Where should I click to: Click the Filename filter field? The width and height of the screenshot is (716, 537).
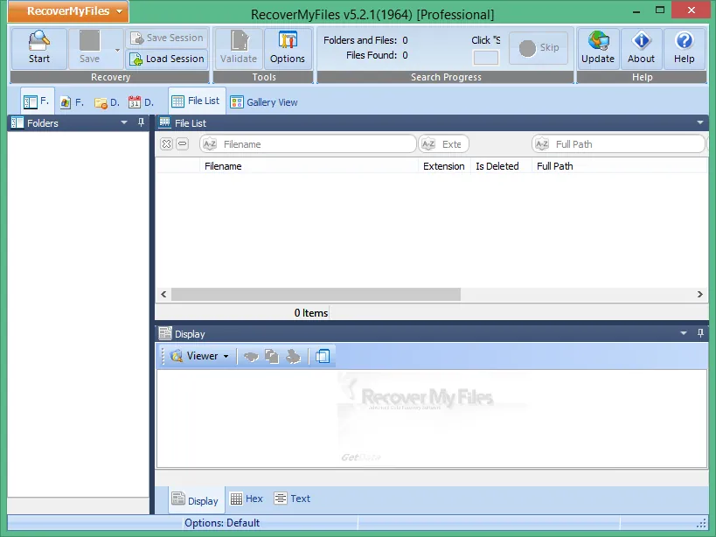(x=309, y=144)
